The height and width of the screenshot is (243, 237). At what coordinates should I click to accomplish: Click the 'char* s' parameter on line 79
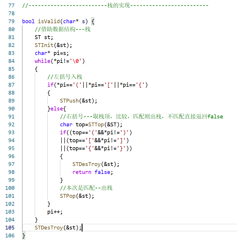(x=74, y=21)
